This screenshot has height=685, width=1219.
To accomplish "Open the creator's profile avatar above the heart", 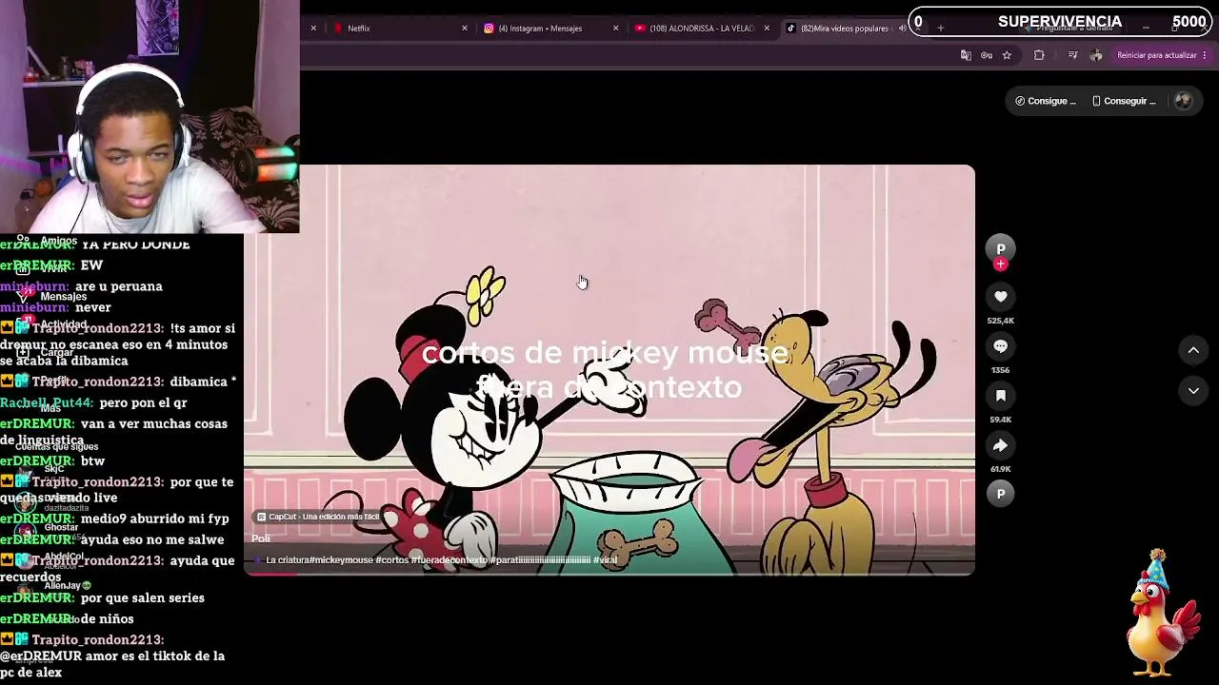I will point(1000,248).
